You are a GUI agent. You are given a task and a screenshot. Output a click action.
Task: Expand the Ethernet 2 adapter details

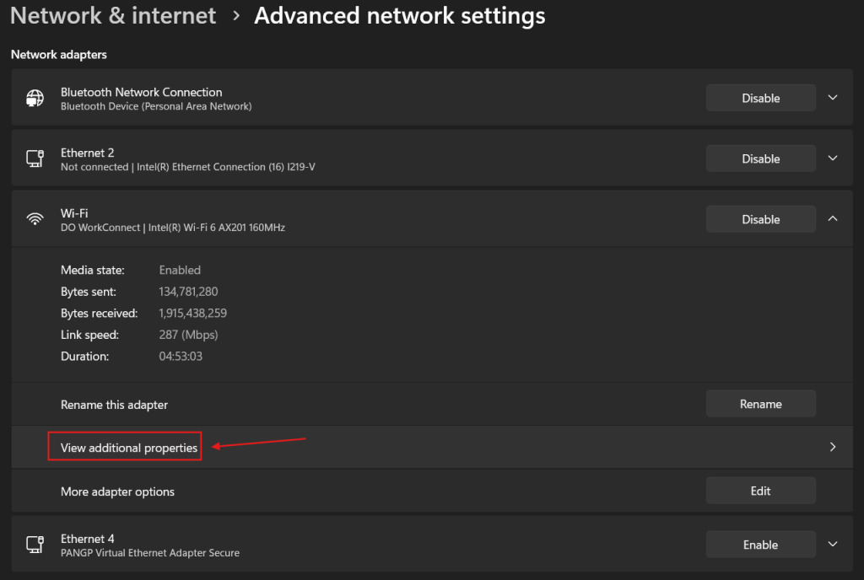coord(833,158)
